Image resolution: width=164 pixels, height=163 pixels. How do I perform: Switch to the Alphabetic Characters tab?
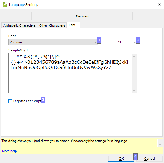coord(19,25)
